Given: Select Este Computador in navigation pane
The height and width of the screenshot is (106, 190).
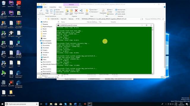Looking at the screenshot, I should coord(47,41).
